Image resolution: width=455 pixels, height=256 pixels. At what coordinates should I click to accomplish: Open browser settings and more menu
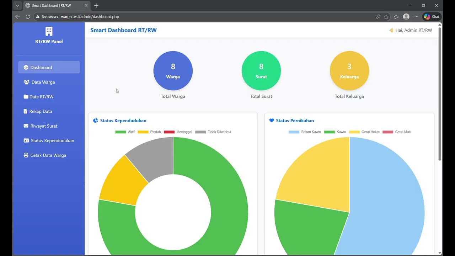[416, 17]
